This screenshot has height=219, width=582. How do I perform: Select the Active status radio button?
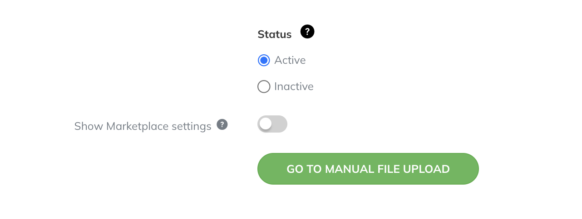pyautogui.click(x=264, y=60)
